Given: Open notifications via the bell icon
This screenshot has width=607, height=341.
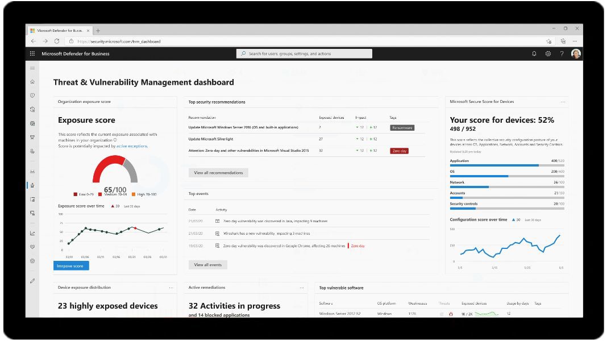Looking at the screenshot, I should (533, 53).
